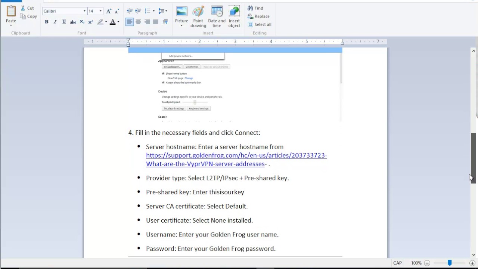The height and width of the screenshot is (269, 478).
Task: Apply superscript formatting
Action: [90, 22]
